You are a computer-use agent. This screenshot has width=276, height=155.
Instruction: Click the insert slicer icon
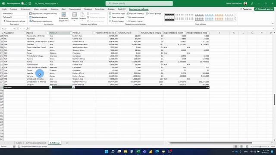(x=63, y=15)
